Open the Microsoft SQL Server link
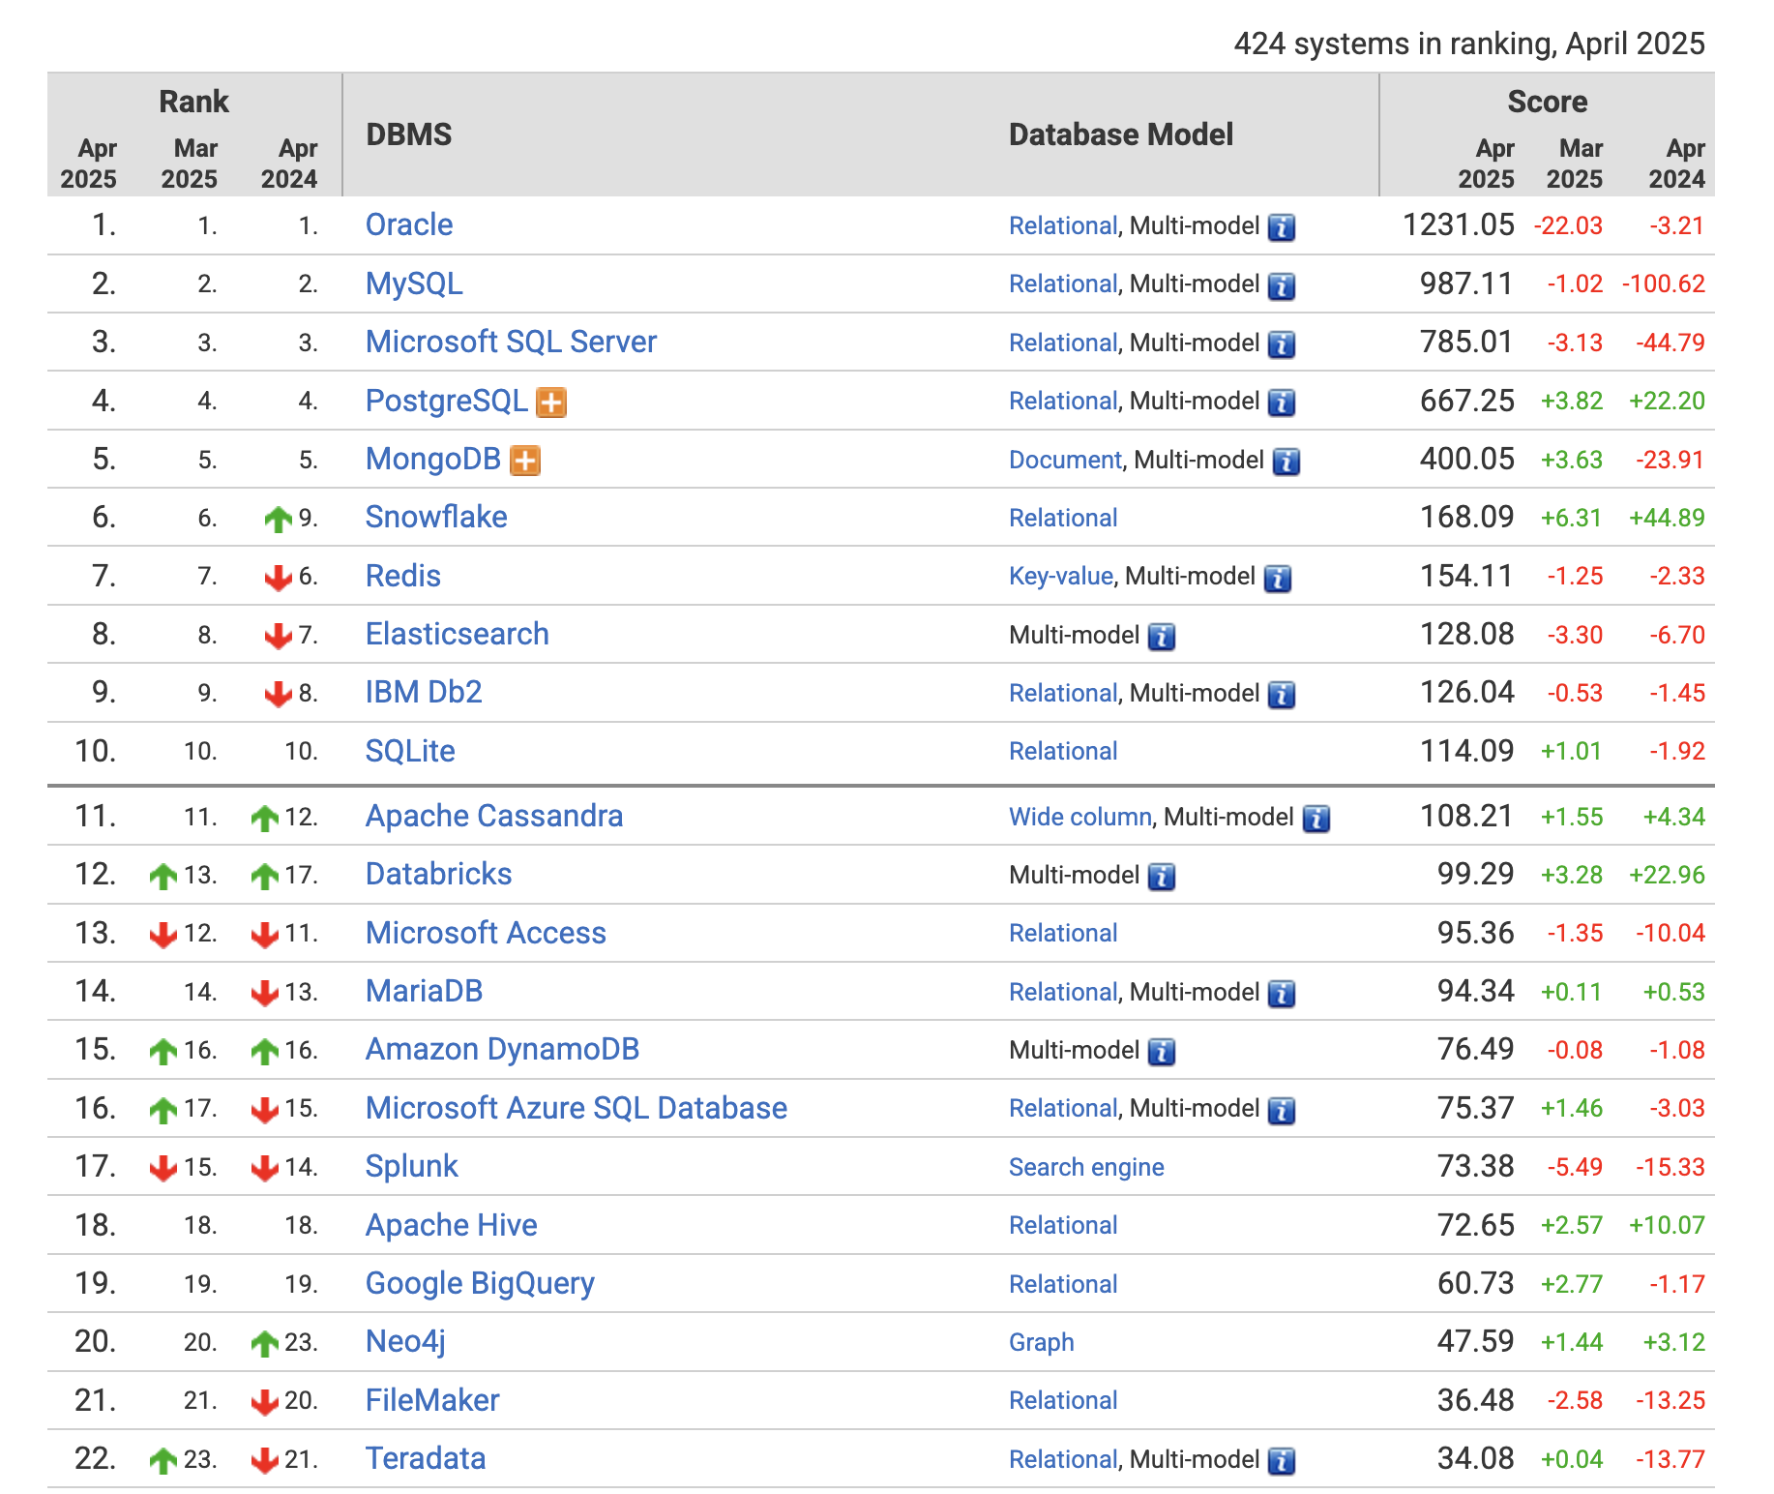The image size is (1774, 1494). pyautogui.click(x=511, y=342)
